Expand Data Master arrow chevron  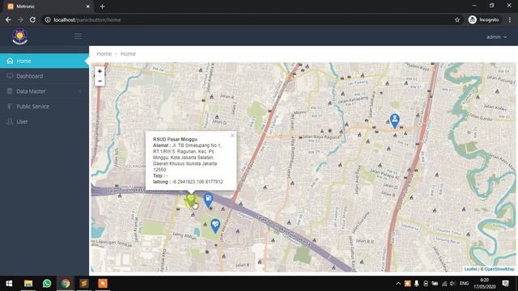coord(80,91)
